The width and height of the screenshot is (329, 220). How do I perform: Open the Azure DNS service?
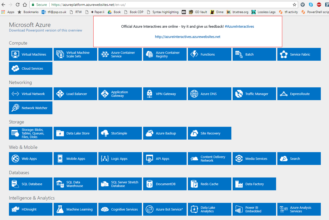point(209,94)
